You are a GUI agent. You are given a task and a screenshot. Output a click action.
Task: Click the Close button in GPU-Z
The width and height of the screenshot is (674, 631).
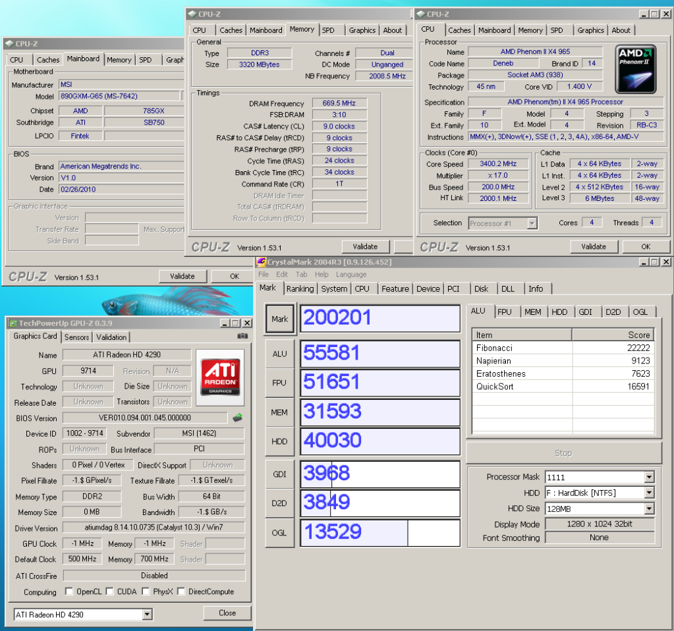(x=227, y=613)
